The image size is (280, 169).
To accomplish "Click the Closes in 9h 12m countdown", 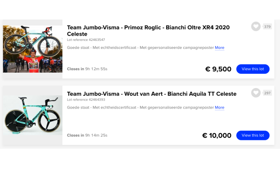I will tap(87, 69).
